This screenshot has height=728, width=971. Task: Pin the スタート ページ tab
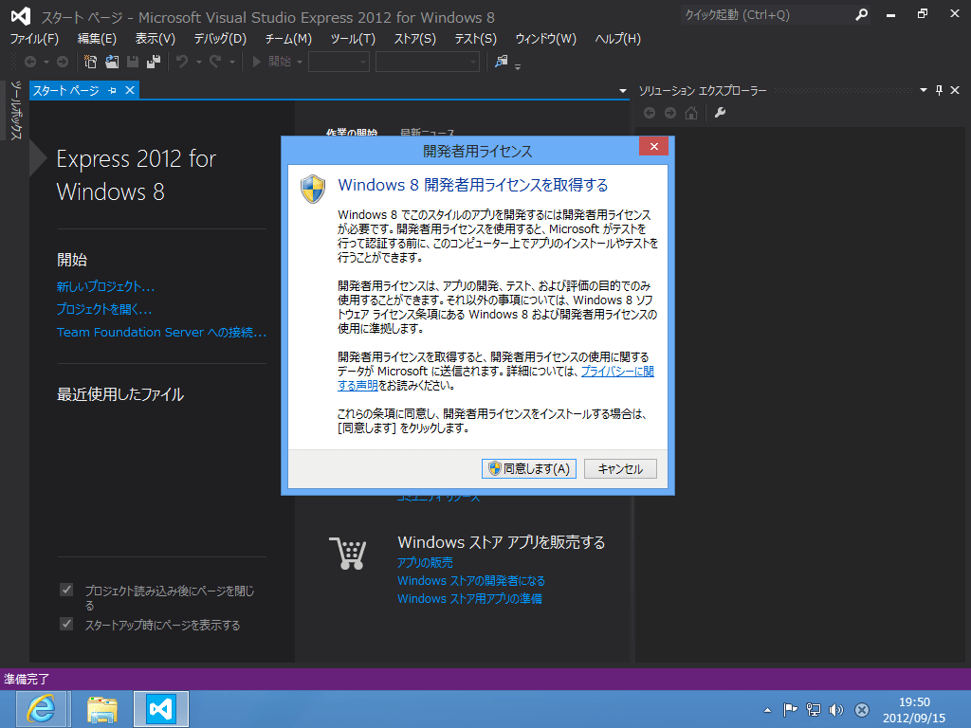point(112,91)
